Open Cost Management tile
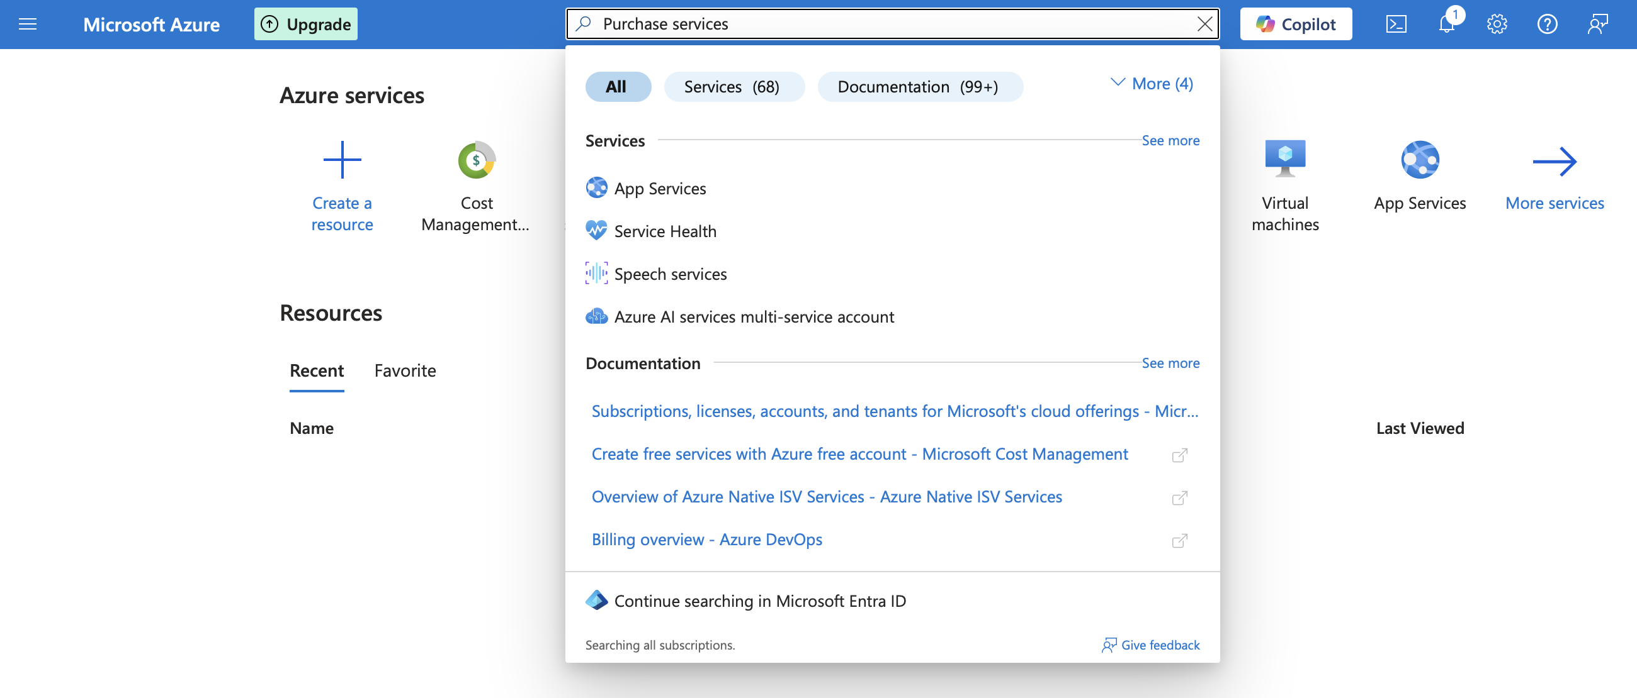 coord(476,187)
